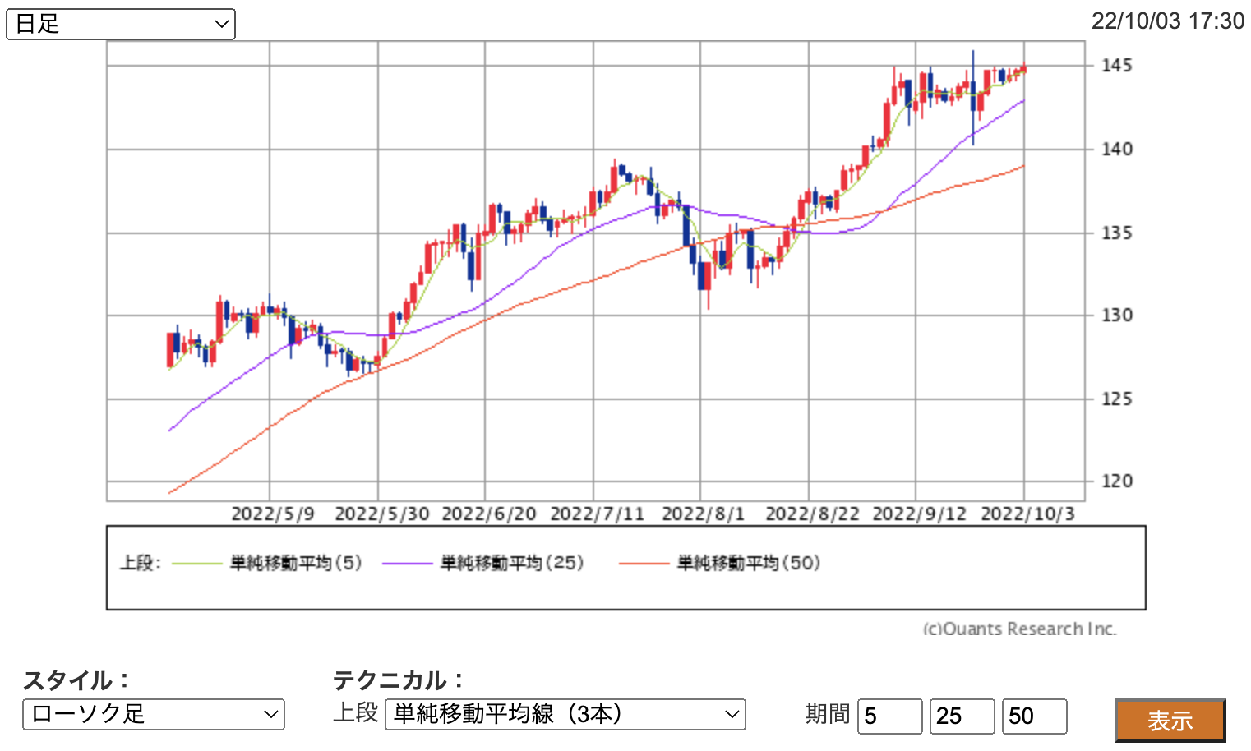Click the 2022/6/20 date axis label

click(x=489, y=514)
